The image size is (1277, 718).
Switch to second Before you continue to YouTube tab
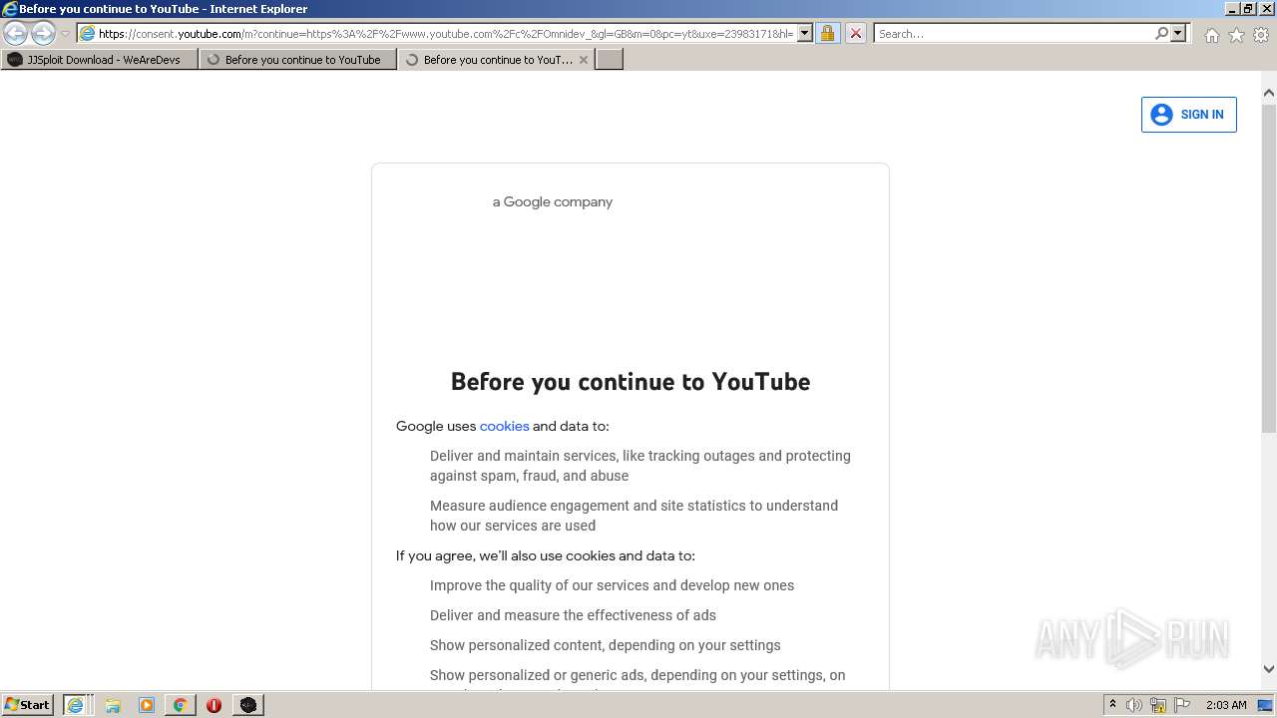(297, 60)
